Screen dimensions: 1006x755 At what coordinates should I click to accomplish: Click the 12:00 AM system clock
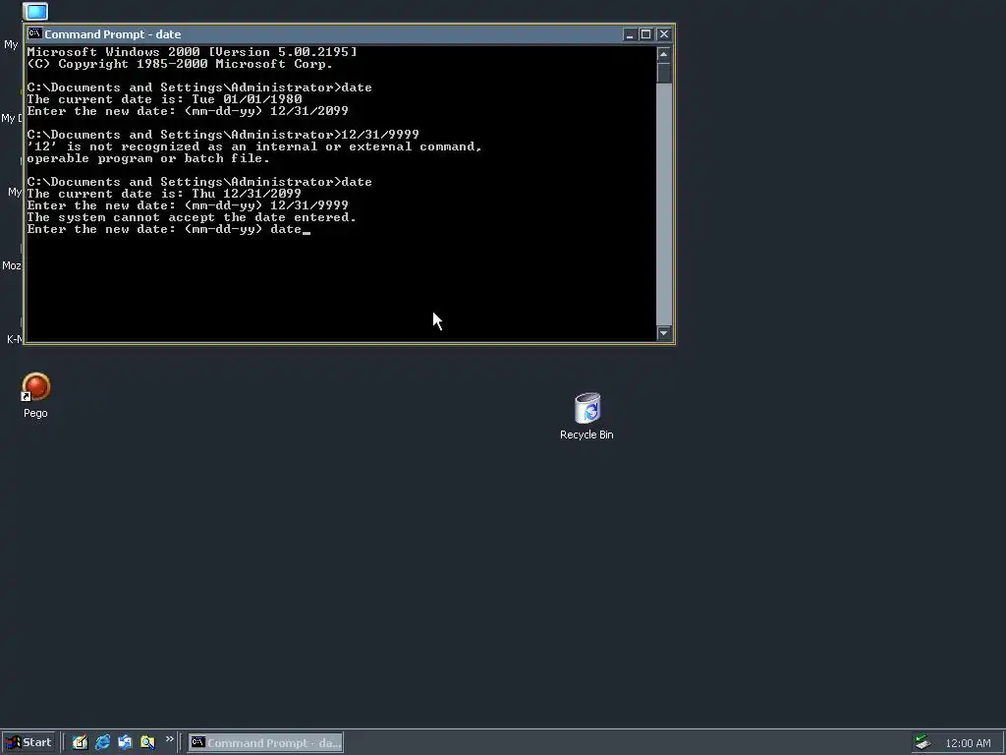click(x=968, y=743)
